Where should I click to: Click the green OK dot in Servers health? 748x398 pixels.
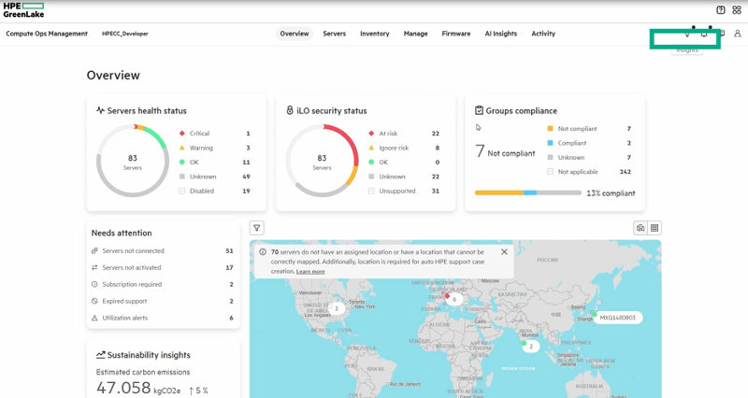[181, 162]
